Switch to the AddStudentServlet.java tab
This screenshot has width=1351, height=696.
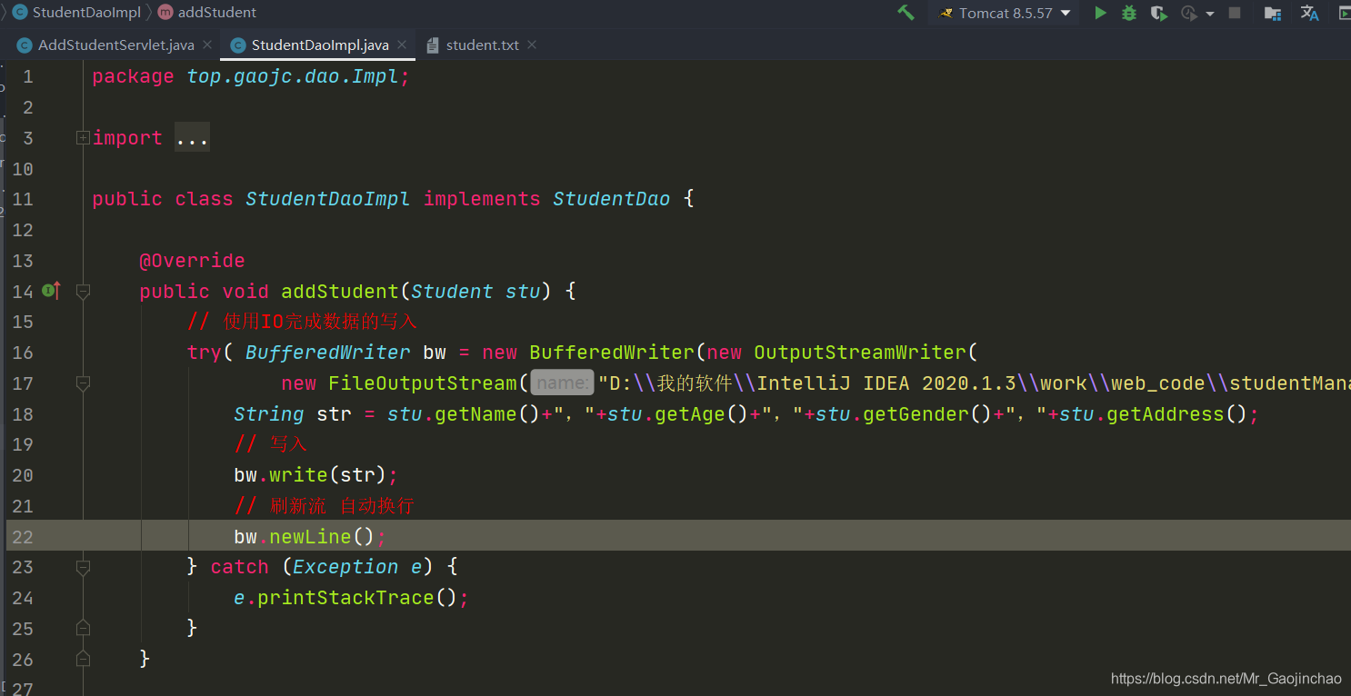[115, 45]
